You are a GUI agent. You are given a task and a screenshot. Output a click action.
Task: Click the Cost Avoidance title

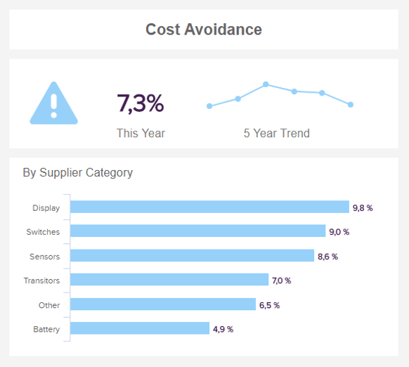204,30
